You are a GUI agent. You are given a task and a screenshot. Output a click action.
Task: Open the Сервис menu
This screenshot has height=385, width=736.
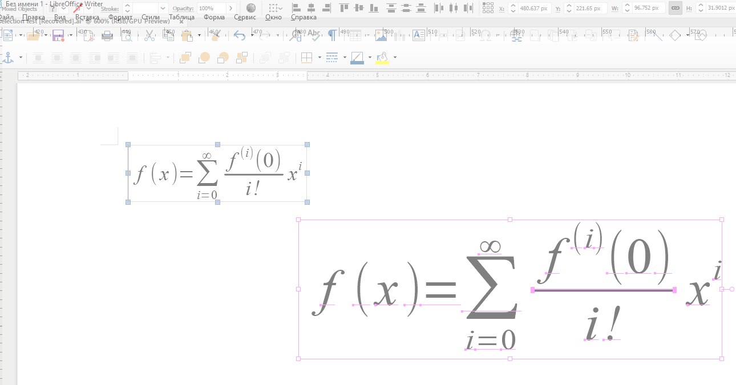[x=245, y=17]
